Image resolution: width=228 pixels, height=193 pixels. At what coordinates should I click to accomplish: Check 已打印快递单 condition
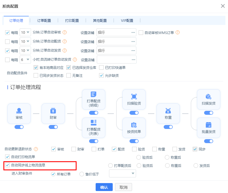click(101, 67)
